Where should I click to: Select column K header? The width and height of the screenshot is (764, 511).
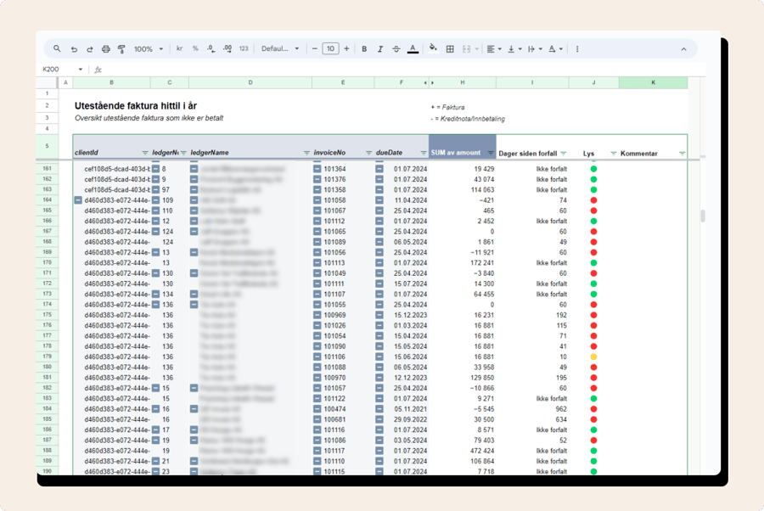click(653, 82)
